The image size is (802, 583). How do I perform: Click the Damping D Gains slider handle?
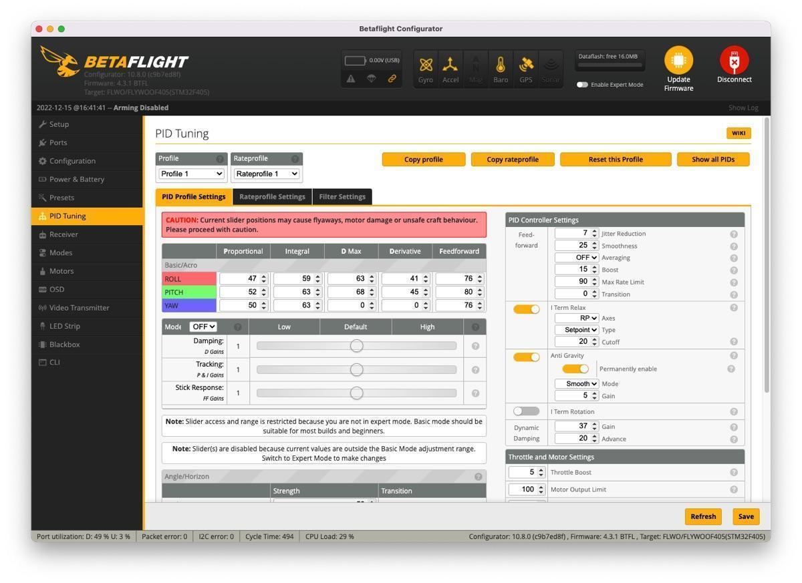pyautogui.click(x=356, y=346)
